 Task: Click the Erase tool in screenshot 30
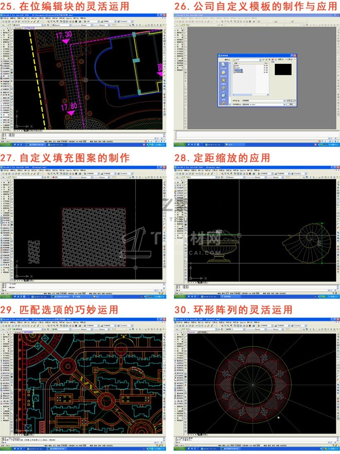(338, 334)
